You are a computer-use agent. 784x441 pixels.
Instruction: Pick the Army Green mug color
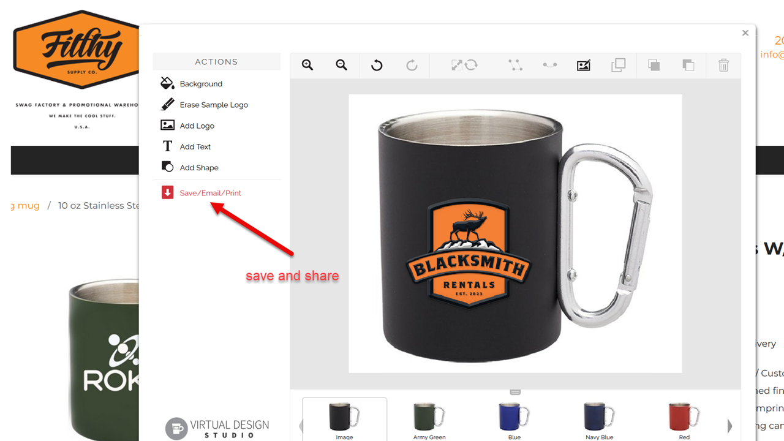pos(429,420)
